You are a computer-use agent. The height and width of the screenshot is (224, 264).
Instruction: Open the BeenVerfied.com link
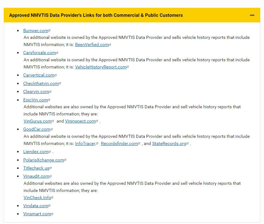92,45
